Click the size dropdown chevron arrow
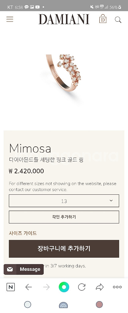This screenshot has width=128, height=313. click(111, 201)
